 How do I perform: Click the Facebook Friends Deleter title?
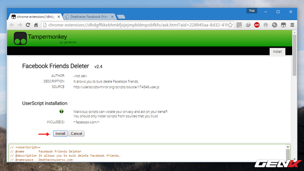pos(56,66)
